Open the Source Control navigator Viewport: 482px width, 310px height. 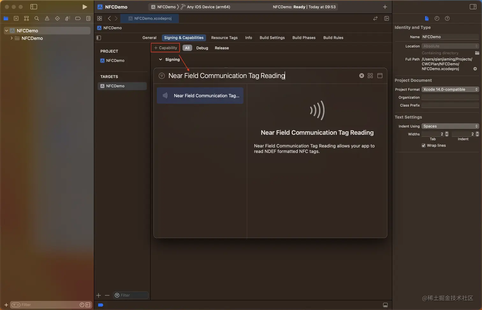(x=16, y=18)
